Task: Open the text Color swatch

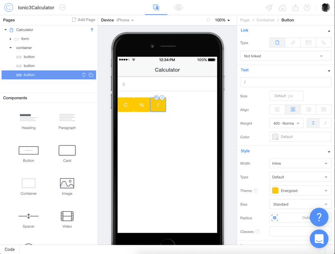Action: coord(275,137)
